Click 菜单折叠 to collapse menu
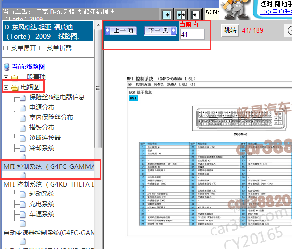 [59, 48]
